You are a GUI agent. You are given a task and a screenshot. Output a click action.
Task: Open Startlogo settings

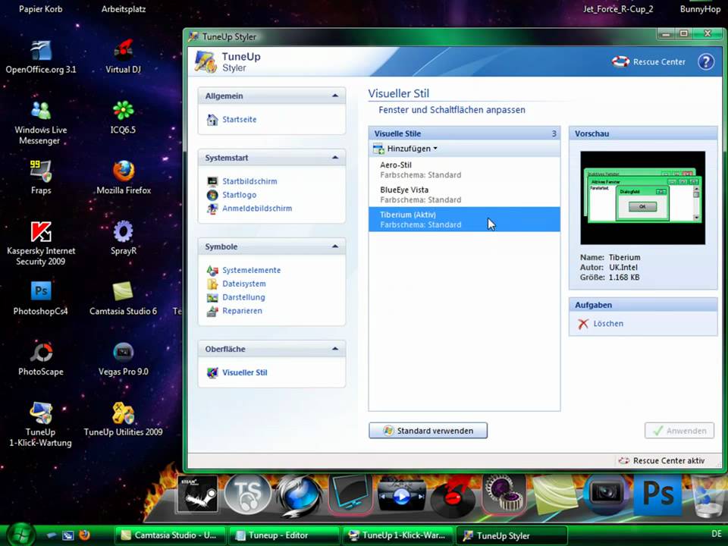click(239, 195)
